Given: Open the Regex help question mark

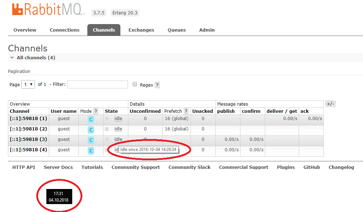Looking at the screenshot, I should click(157, 85).
